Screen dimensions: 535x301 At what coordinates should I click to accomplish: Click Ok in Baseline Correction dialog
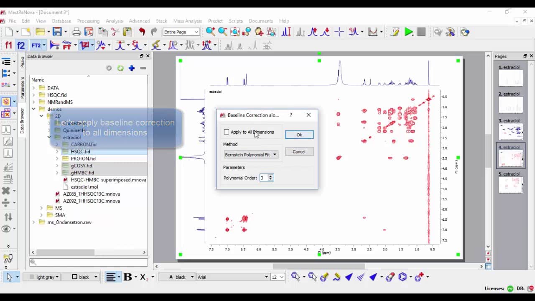click(x=299, y=135)
